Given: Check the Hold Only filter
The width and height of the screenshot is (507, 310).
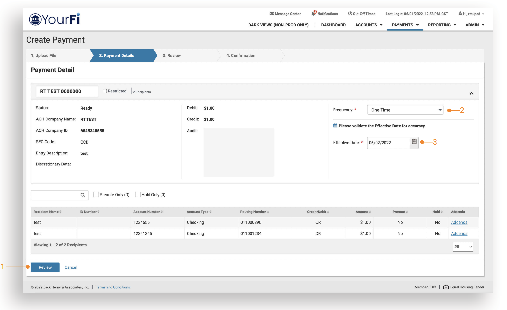Looking at the screenshot, I should pyautogui.click(x=138, y=195).
